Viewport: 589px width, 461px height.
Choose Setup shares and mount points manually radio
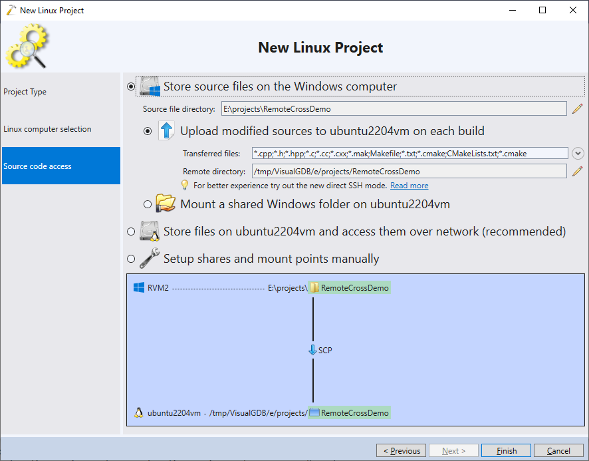tap(131, 259)
